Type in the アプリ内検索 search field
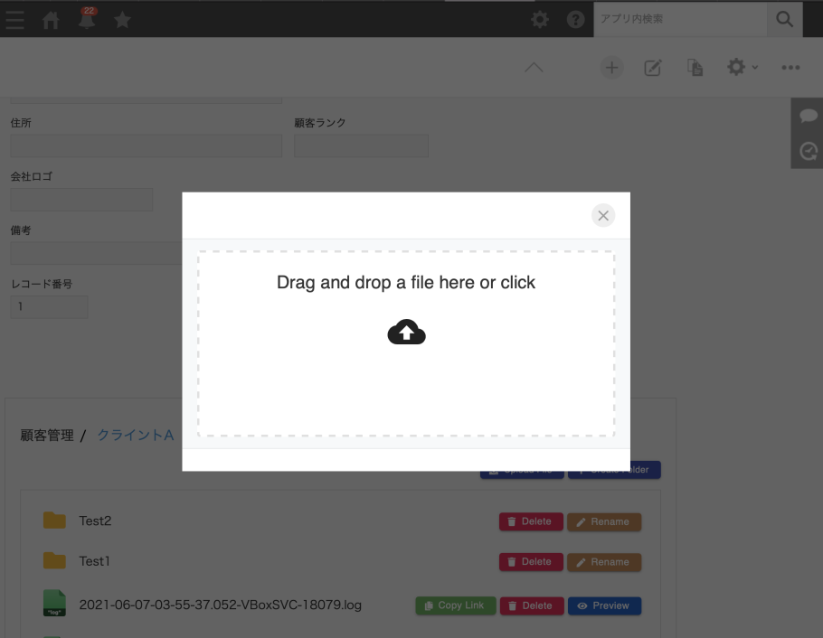 pyautogui.click(x=679, y=19)
